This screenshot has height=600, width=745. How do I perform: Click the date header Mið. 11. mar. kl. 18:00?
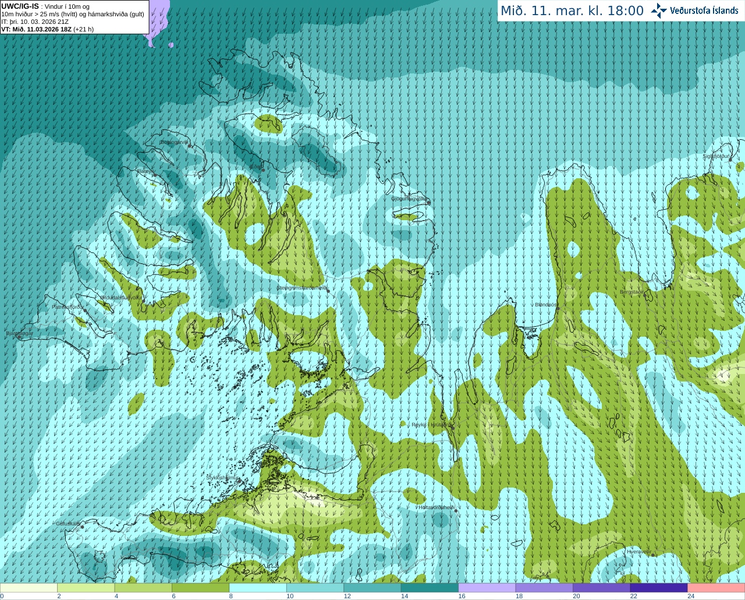[572, 11]
